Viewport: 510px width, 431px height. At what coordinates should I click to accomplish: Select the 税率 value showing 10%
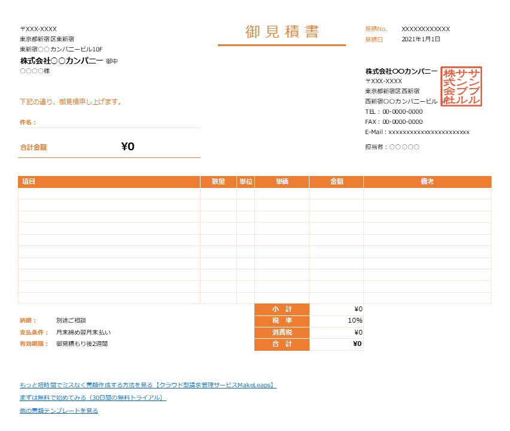tap(355, 321)
